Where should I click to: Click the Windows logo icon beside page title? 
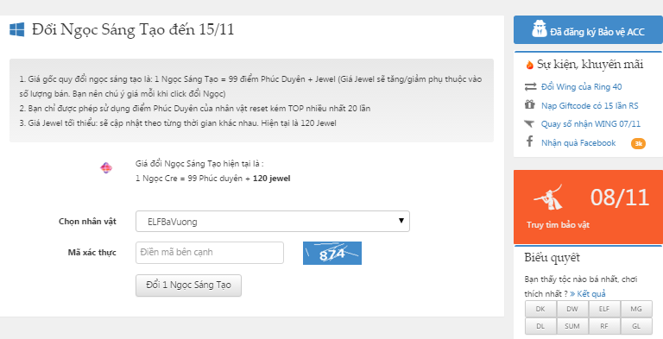(x=17, y=29)
